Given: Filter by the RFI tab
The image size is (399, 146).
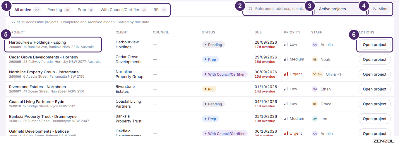Looking at the screenshot, I should [x=160, y=10].
